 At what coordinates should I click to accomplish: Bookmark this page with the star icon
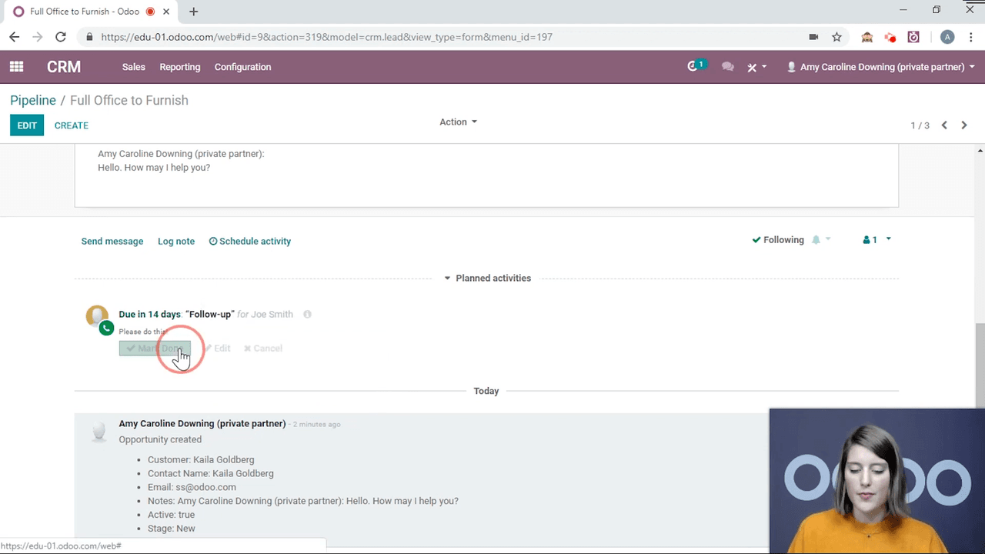(x=836, y=37)
